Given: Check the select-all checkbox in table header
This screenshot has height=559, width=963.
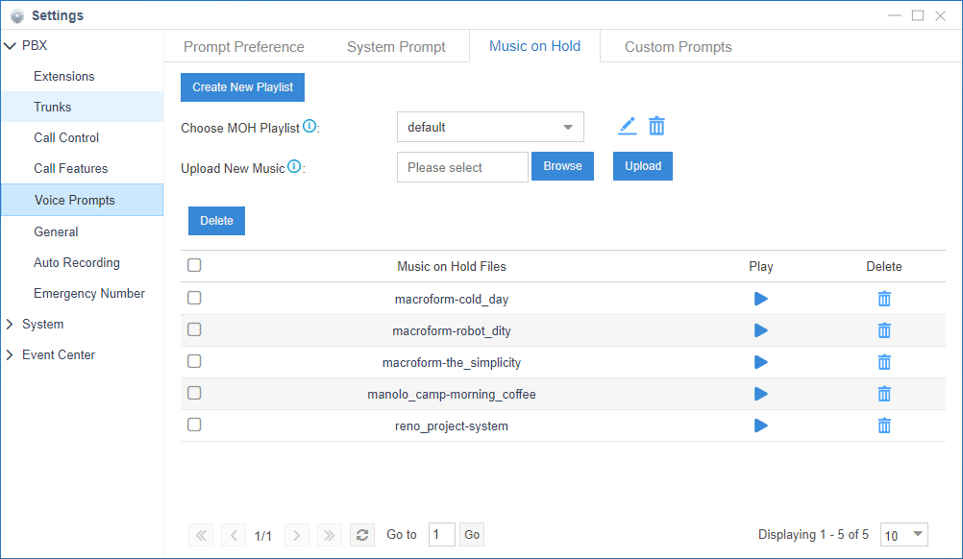Looking at the screenshot, I should click(194, 266).
